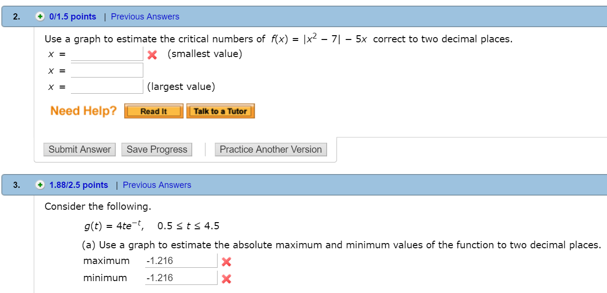The height and width of the screenshot is (293, 607).
Task: Submit Answer for question 2
Action: pyautogui.click(x=79, y=149)
